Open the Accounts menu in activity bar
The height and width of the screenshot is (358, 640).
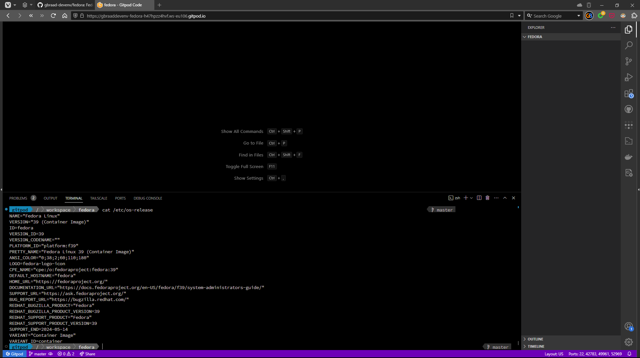coord(629,326)
